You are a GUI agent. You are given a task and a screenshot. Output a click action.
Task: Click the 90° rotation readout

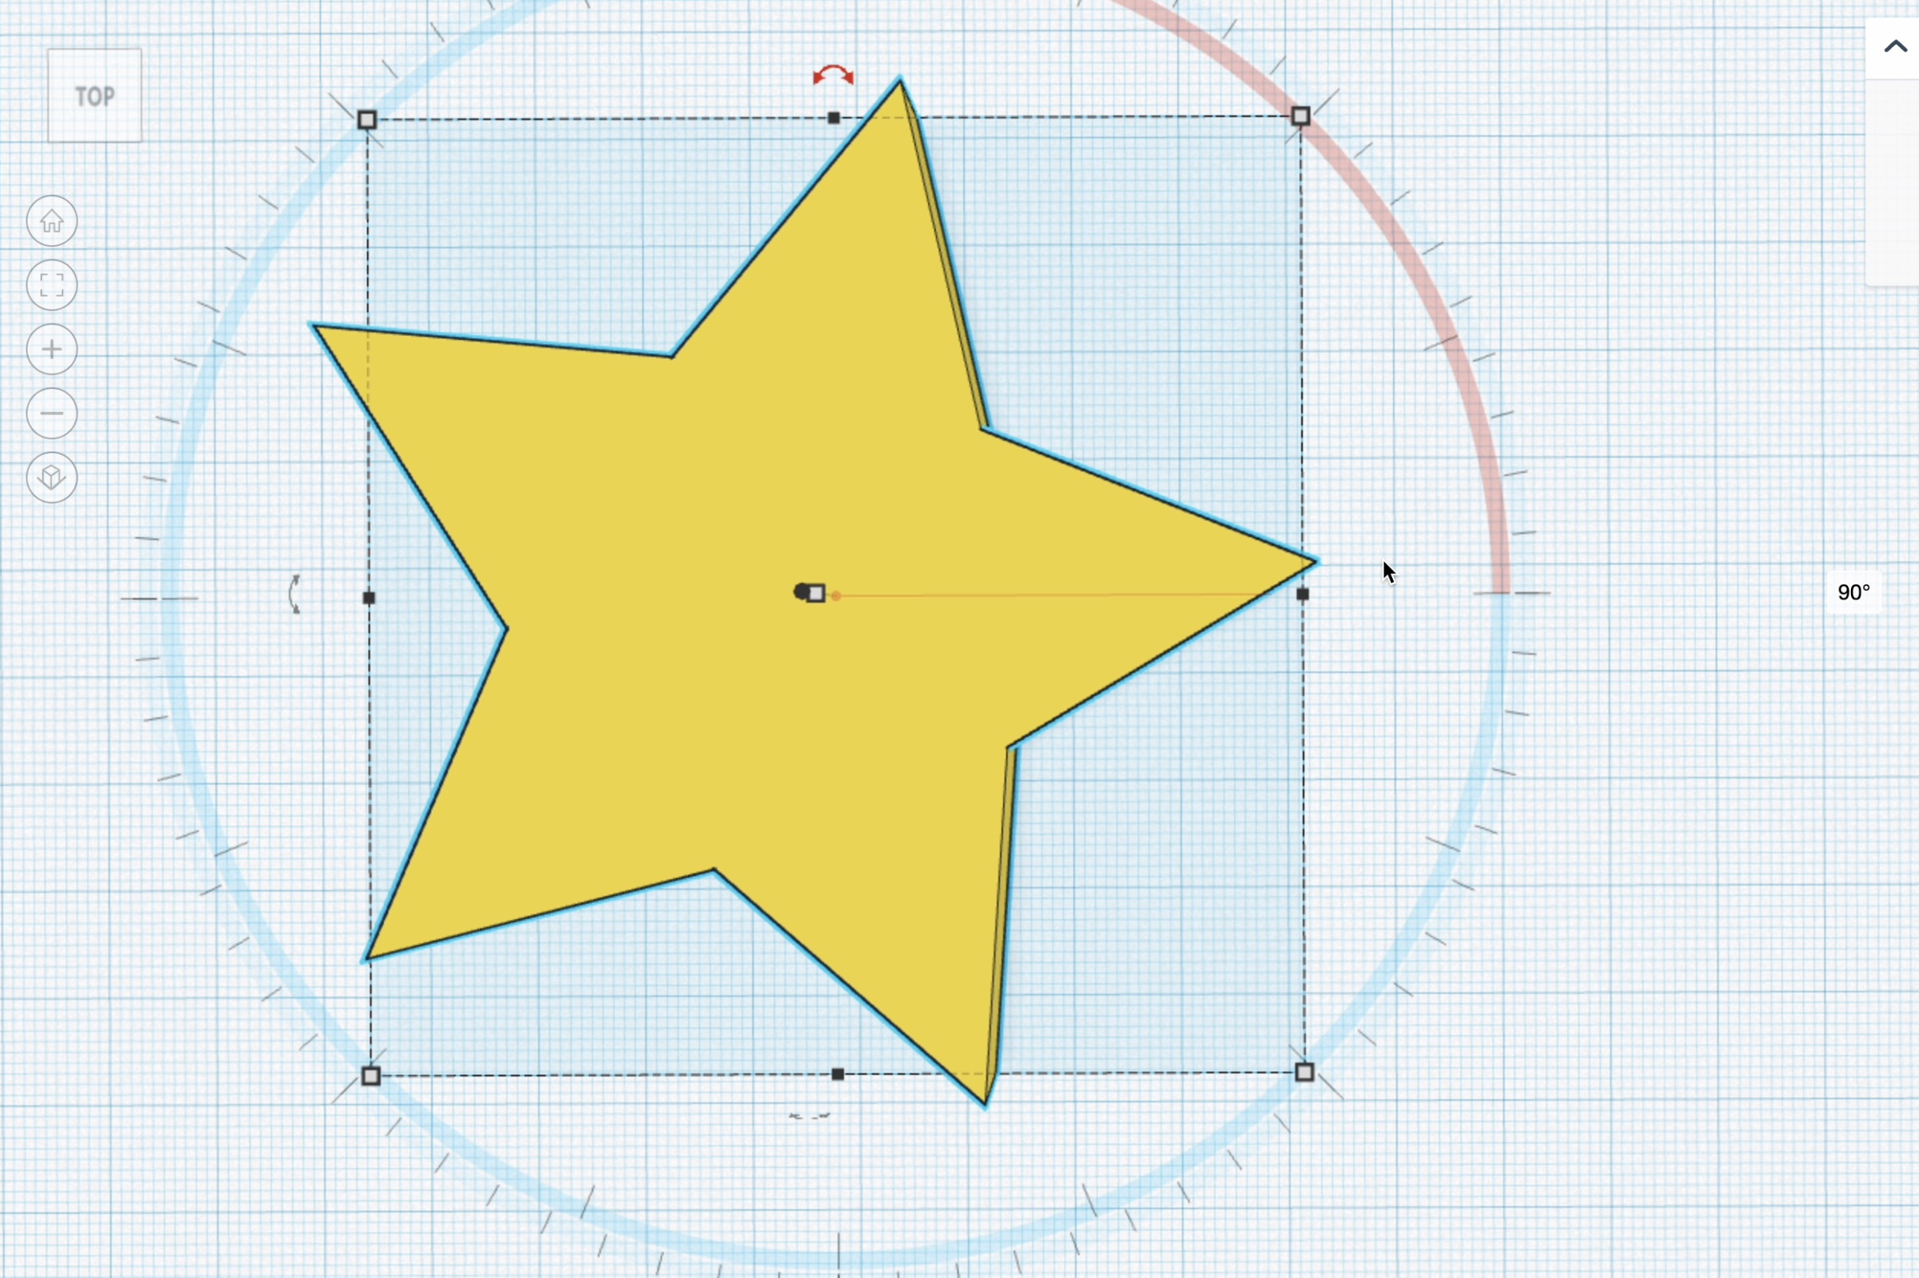pos(1853,591)
